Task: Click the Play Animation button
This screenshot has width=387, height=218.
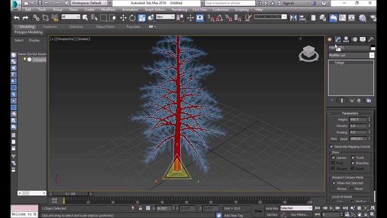Action: (x=331, y=208)
